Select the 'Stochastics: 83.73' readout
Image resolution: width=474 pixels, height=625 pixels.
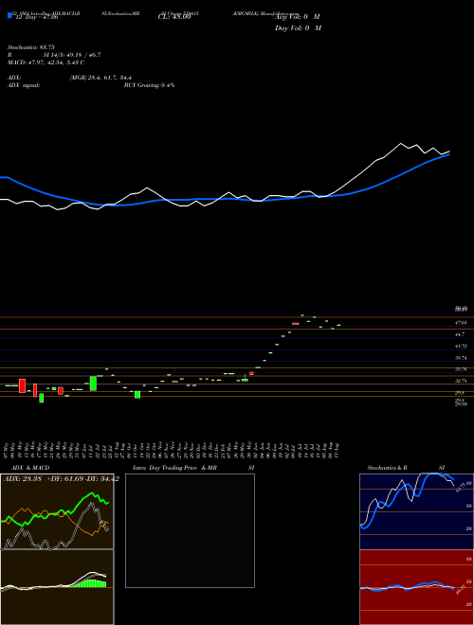pos(30,47)
